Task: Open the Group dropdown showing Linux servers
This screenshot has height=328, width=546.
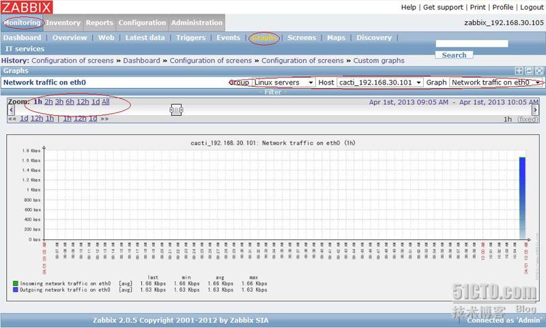Action: coord(283,83)
